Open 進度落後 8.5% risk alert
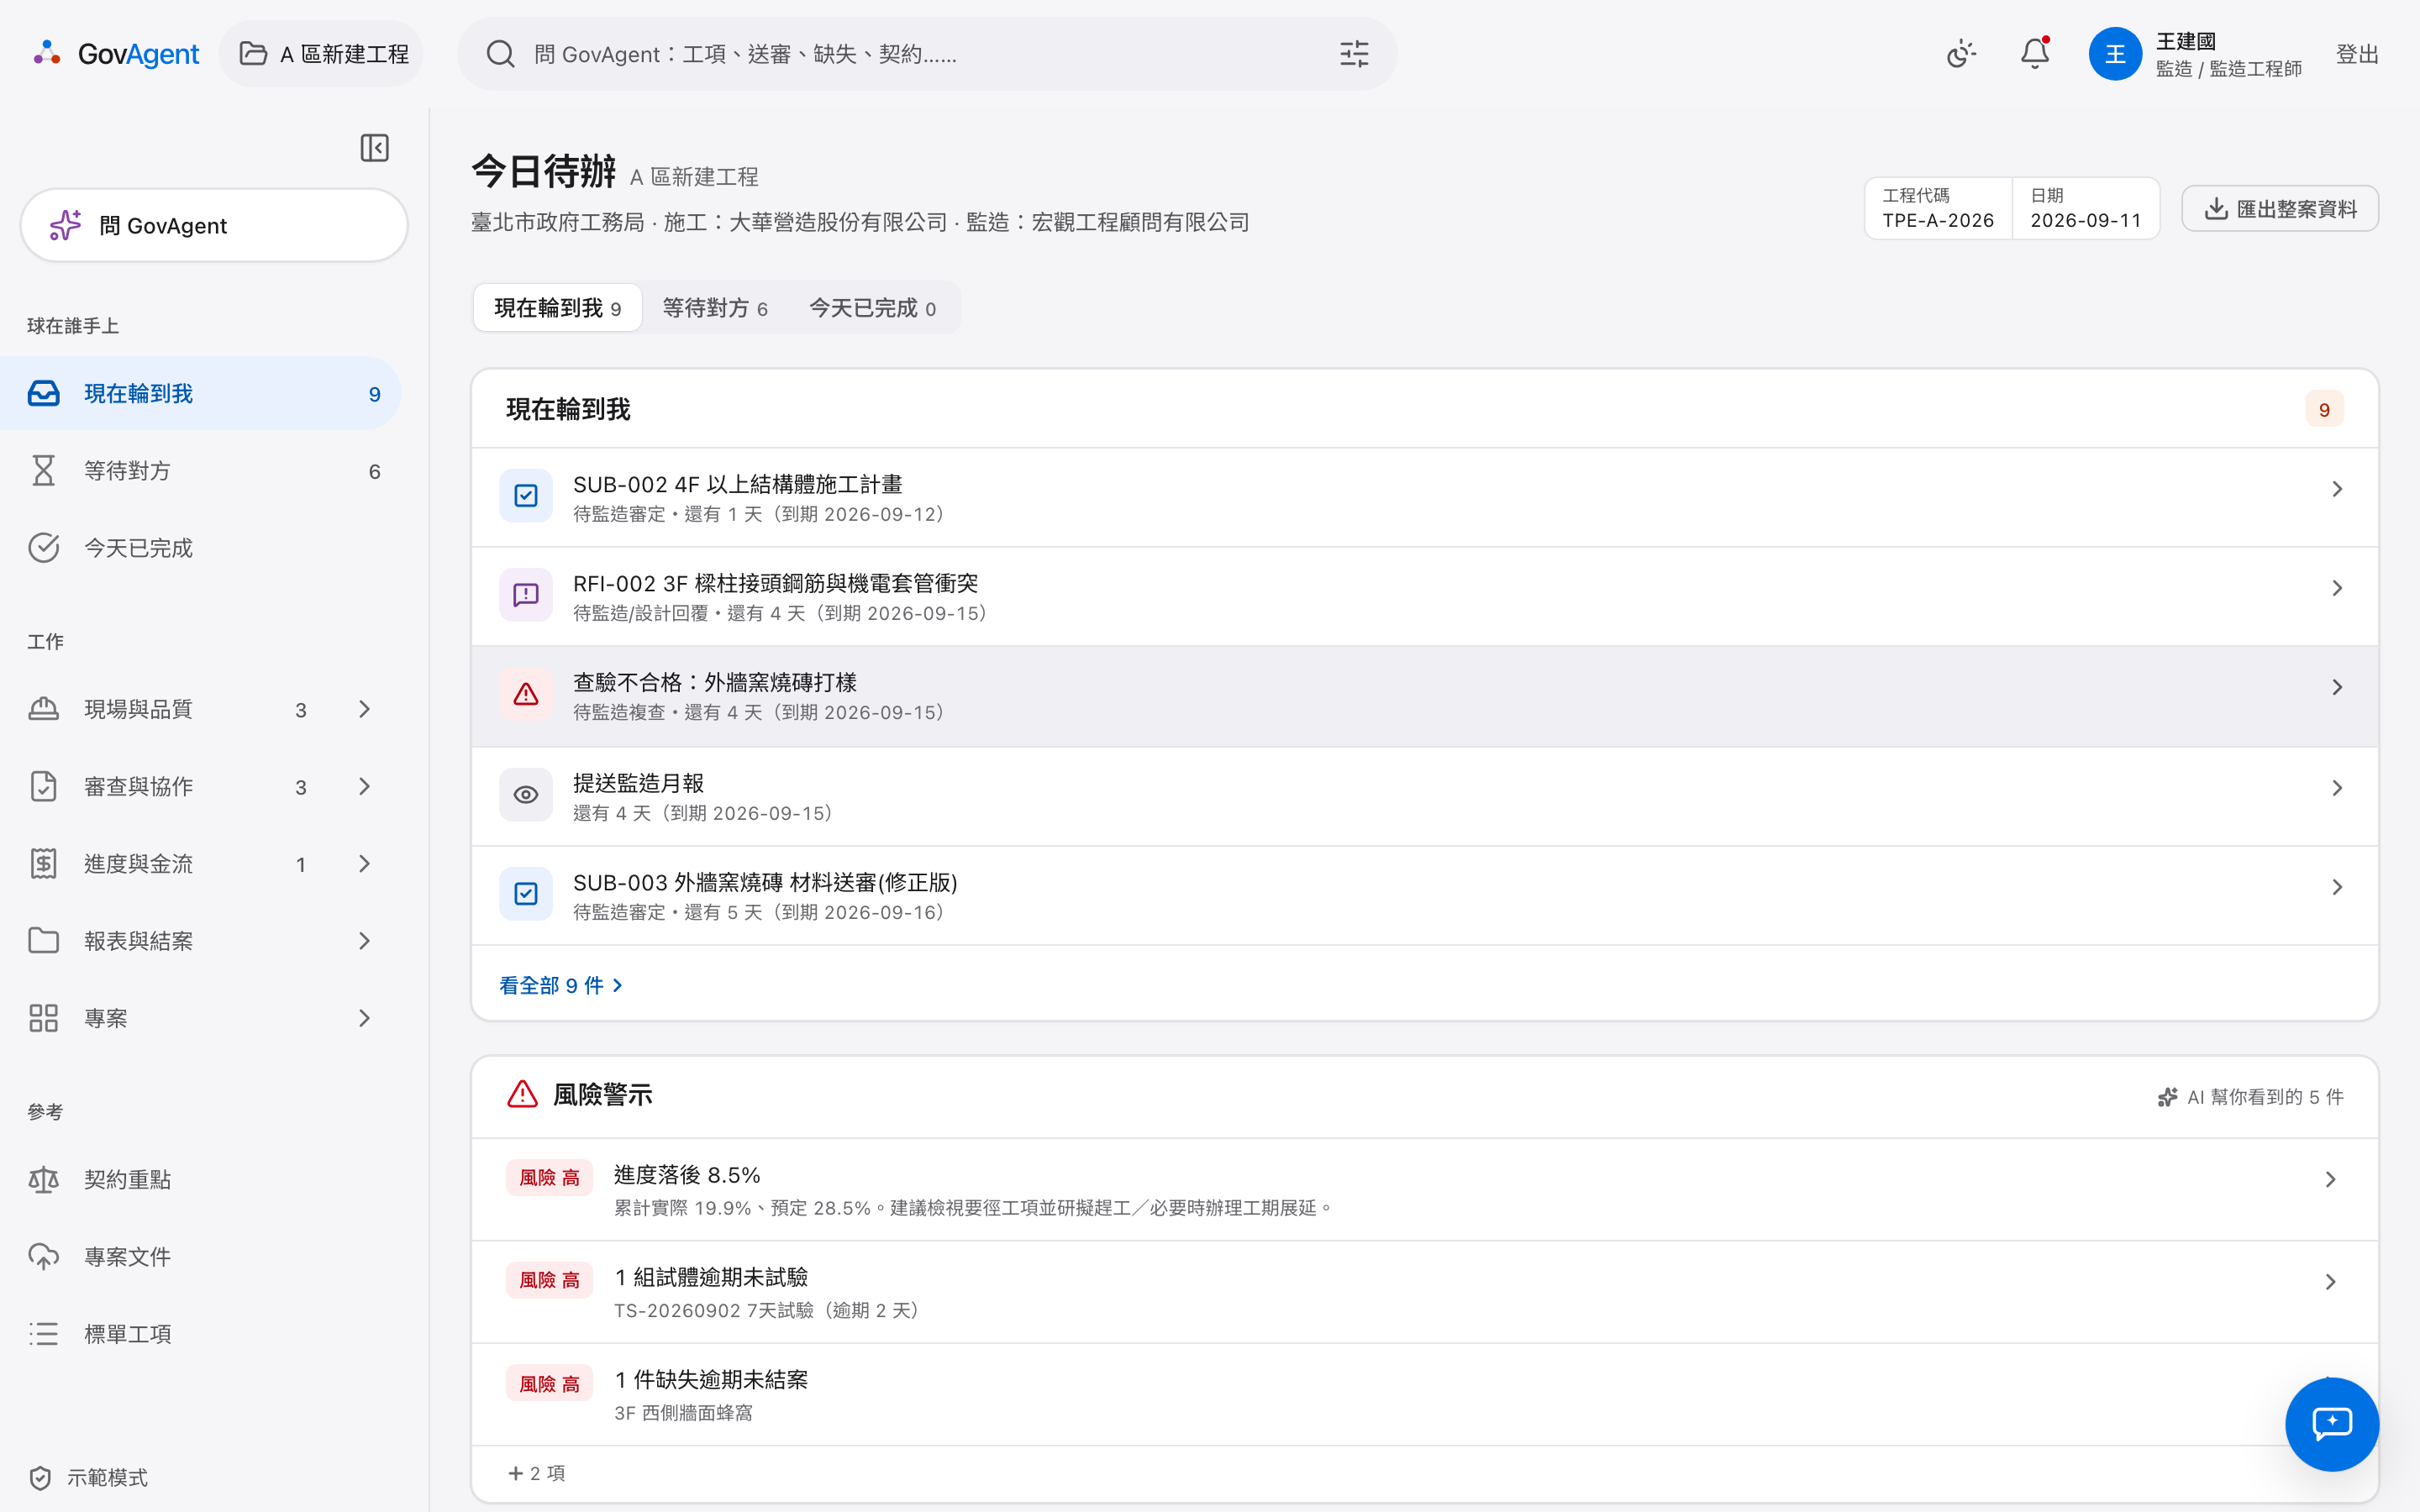Viewport: 2420px width, 1512px height. coord(1424,1190)
